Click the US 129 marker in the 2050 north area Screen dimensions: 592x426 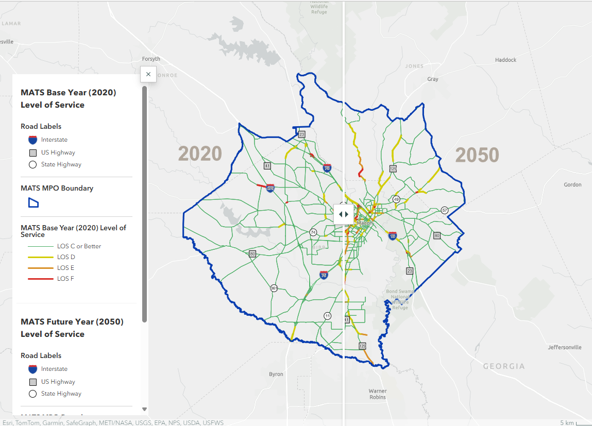(393, 168)
